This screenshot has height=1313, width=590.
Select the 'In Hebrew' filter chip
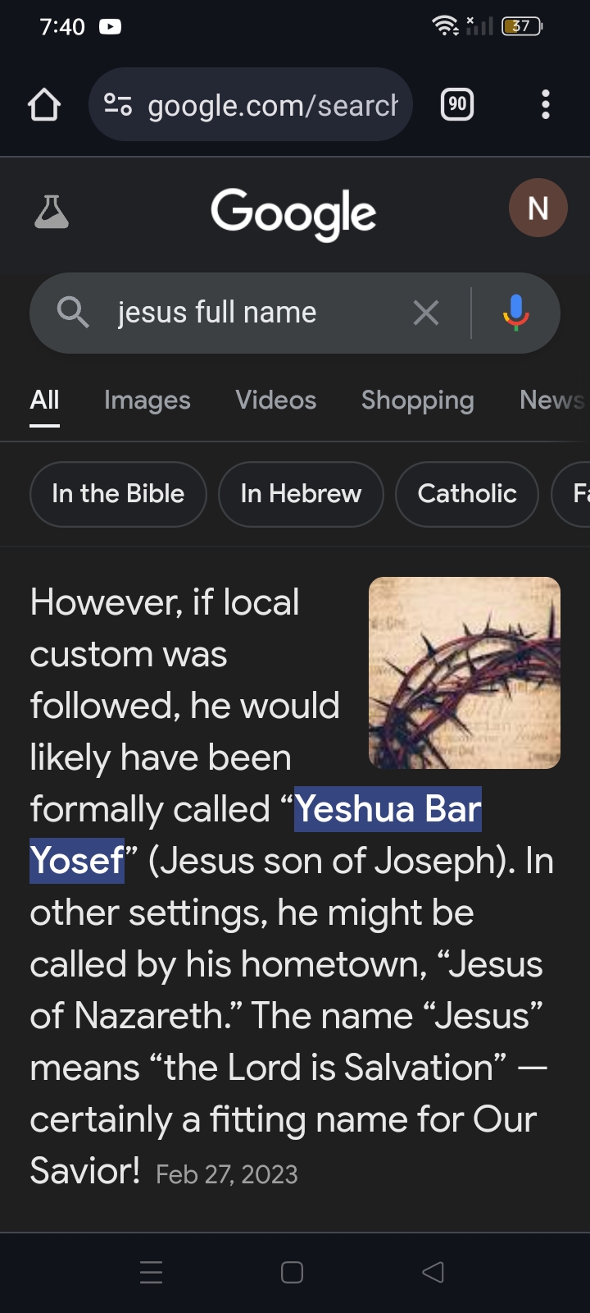coord(301,494)
